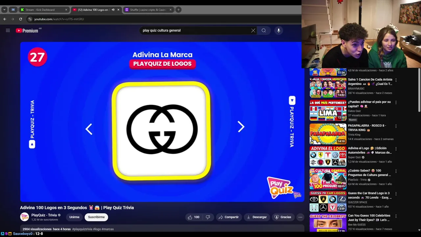Viewport: 421px width, 237px height.
Task: Close the Kick Dashboard tab
Action: click(66, 10)
